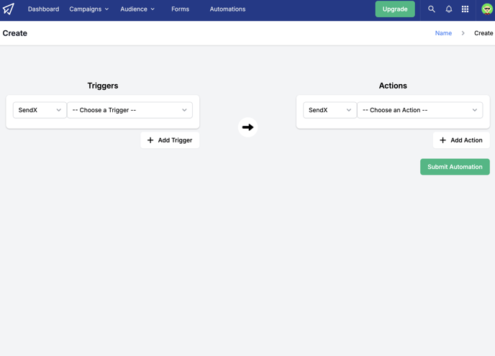Open the SendX source dropdown under Actions

(x=330, y=110)
